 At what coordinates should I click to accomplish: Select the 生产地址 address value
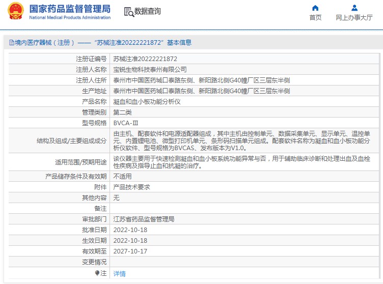[x=202, y=91]
